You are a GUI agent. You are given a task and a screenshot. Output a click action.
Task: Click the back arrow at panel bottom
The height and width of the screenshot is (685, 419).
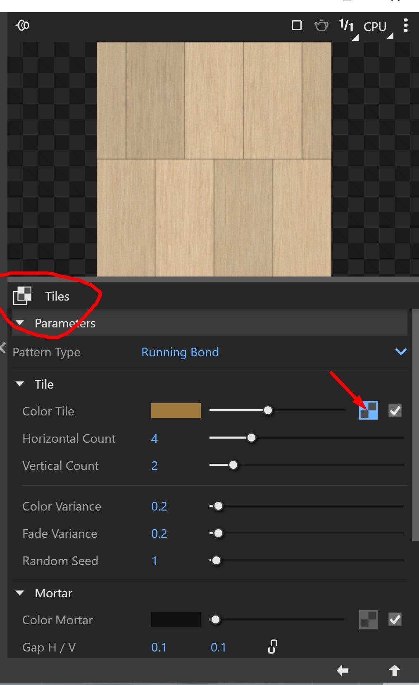point(343,671)
